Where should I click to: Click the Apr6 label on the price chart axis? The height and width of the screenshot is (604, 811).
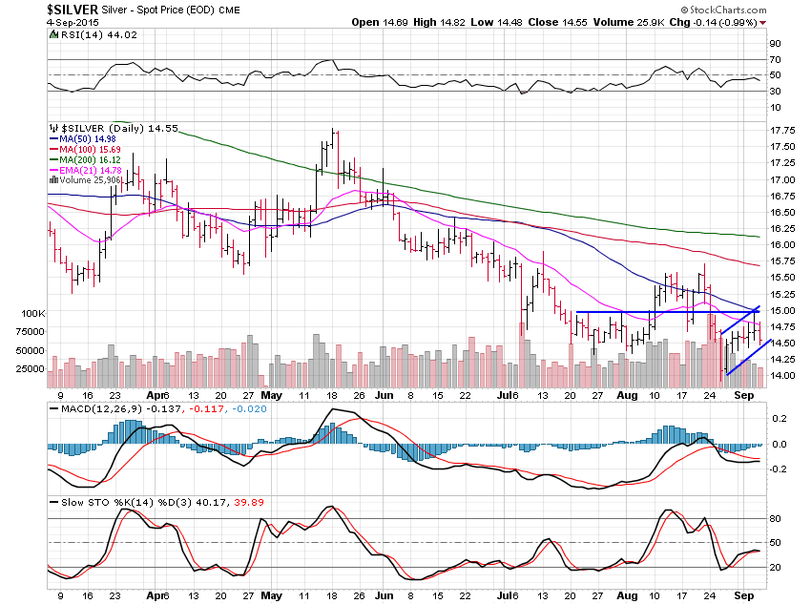157,395
